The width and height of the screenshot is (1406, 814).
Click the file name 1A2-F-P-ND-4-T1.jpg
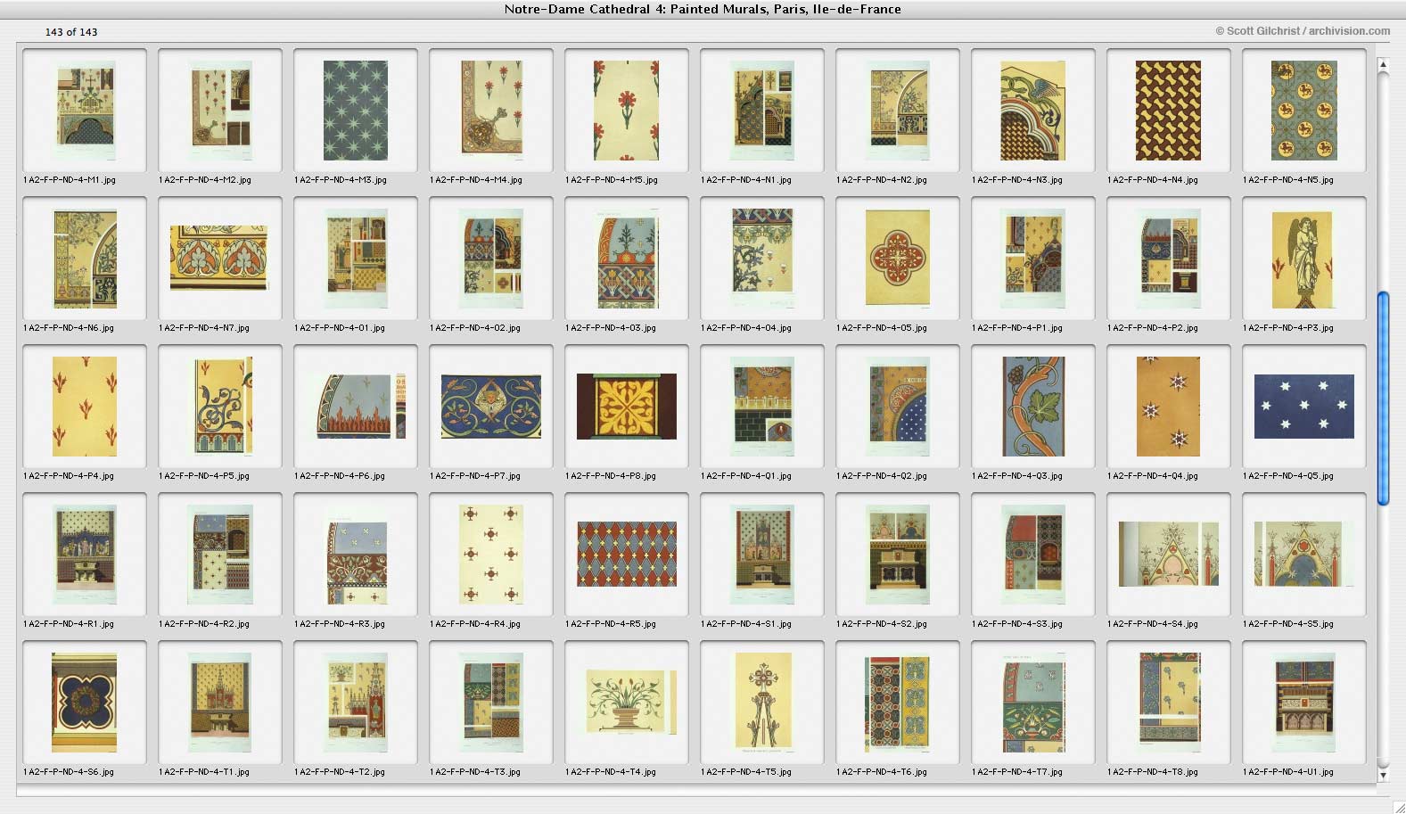point(204,772)
